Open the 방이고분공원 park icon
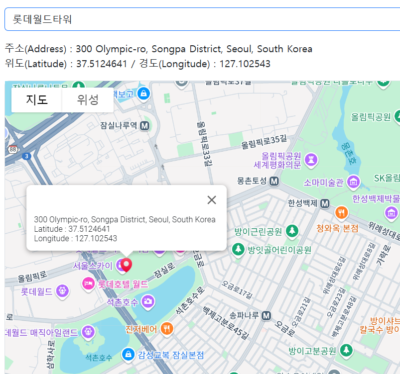This screenshot has width=400, height=374. (x=346, y=351)
